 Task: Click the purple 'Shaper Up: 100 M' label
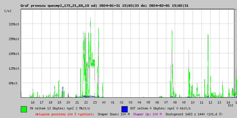click(x=147, y=114)
